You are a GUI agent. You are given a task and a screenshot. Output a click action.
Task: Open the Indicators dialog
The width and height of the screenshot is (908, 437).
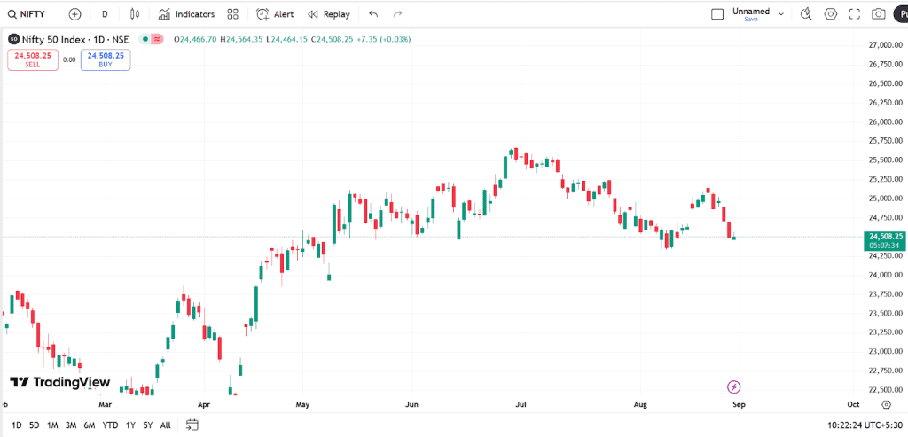click(186, 14)
